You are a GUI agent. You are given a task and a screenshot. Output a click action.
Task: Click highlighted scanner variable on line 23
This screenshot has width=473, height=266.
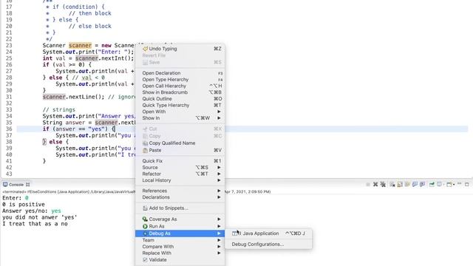tap(80, 46)
